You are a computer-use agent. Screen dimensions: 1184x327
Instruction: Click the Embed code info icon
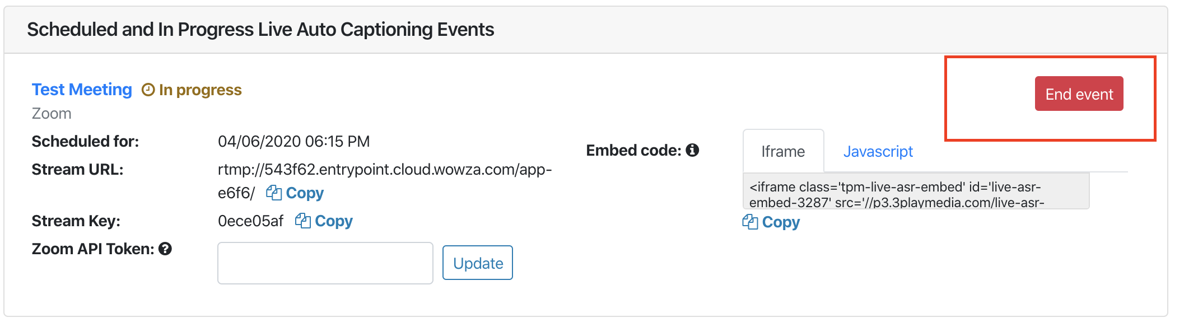click(692, 150)
